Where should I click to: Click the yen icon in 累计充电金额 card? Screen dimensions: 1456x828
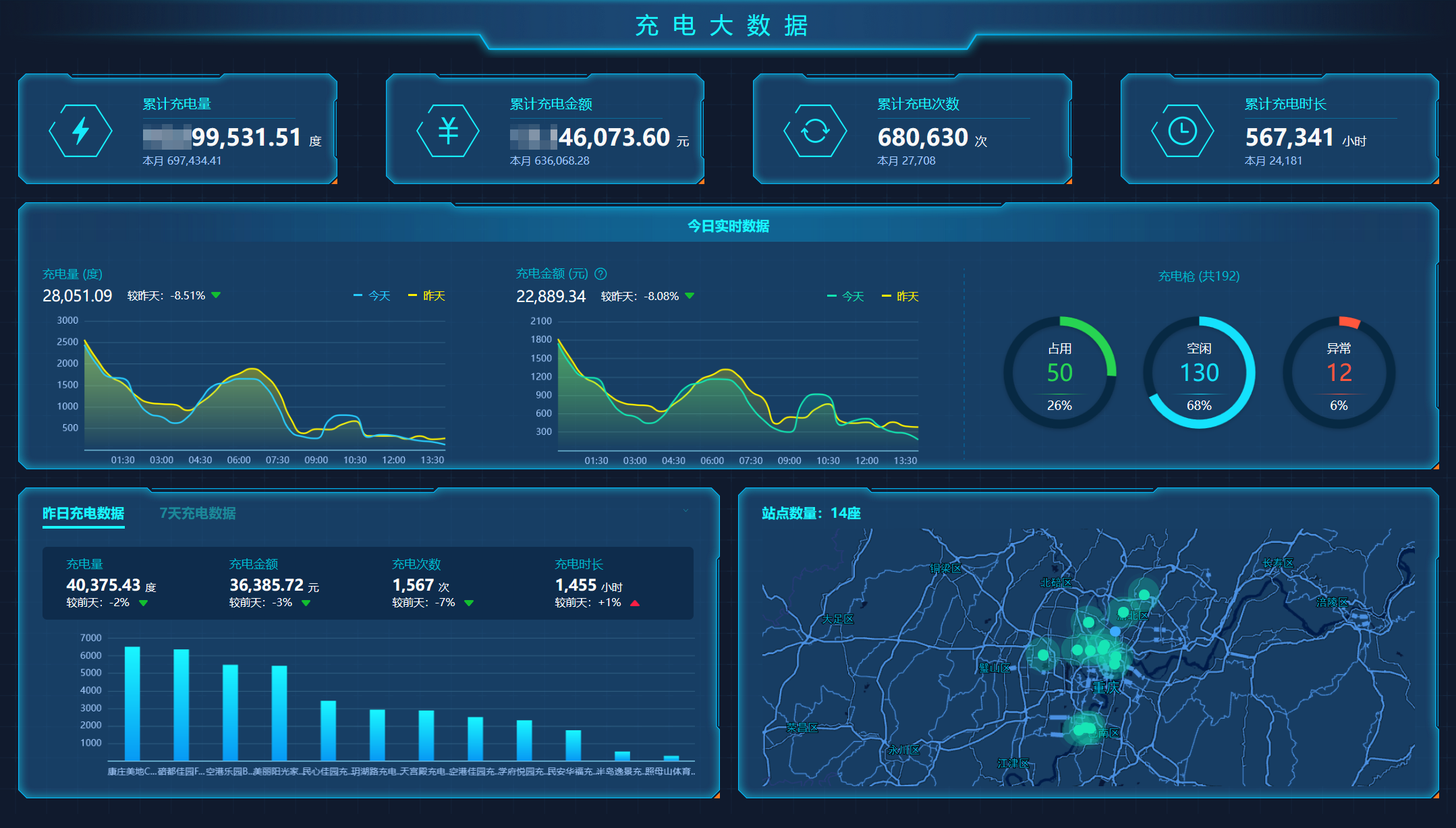pos(448,131)
